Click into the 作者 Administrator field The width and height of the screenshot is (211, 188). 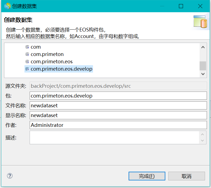[118, 125]
